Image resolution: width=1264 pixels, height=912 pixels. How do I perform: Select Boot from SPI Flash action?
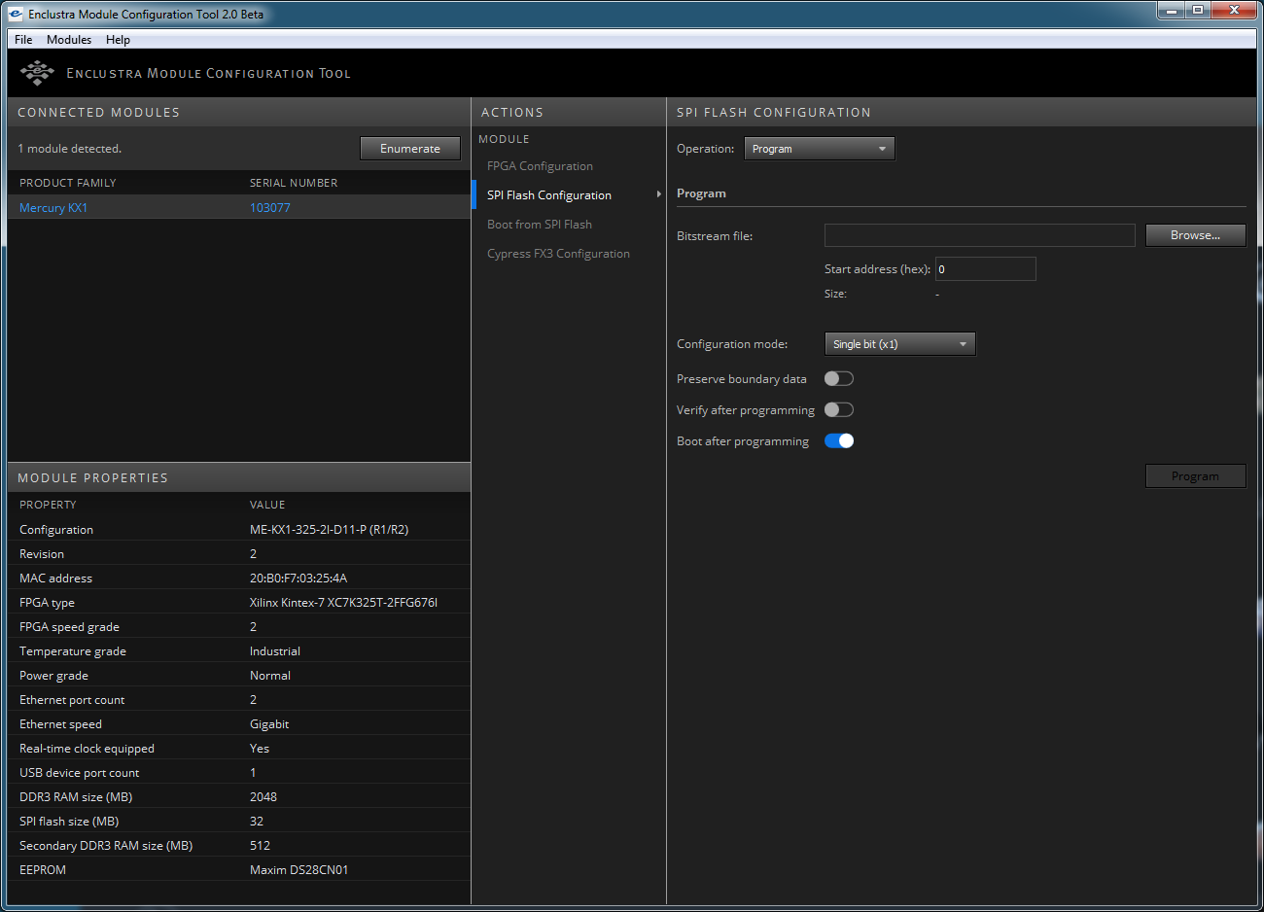(540, 225)
